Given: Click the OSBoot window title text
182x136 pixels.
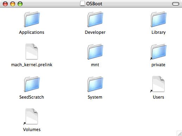Looking at the screenshot, I should 94,4.
